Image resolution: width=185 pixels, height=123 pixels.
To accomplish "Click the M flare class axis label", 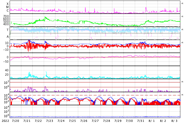I will click(8, 7).
